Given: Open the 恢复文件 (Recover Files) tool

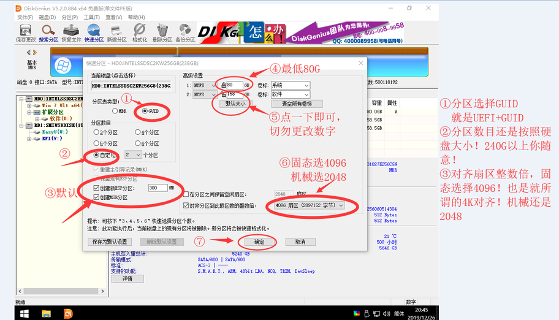Looking at the screenshot, I should (x=72, y=32).
